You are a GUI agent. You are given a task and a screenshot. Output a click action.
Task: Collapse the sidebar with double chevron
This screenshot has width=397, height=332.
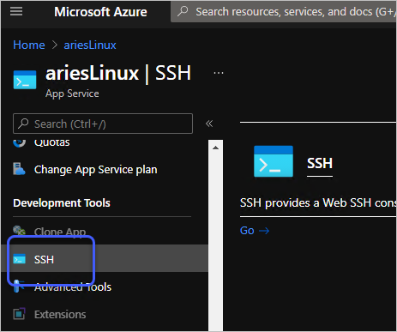click(x=209, y=124)
